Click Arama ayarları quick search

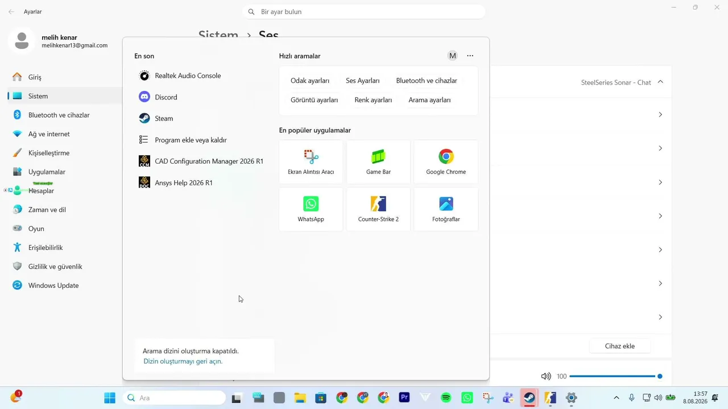click(429, 100)
